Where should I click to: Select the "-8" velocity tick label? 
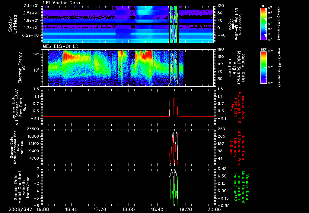click(37, 205)
